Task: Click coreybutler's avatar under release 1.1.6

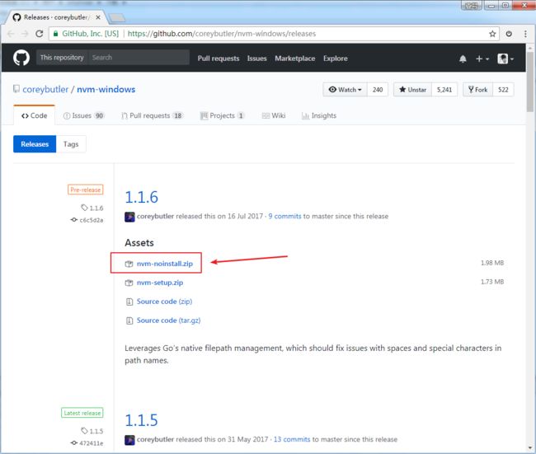Action: pos(129,217)
